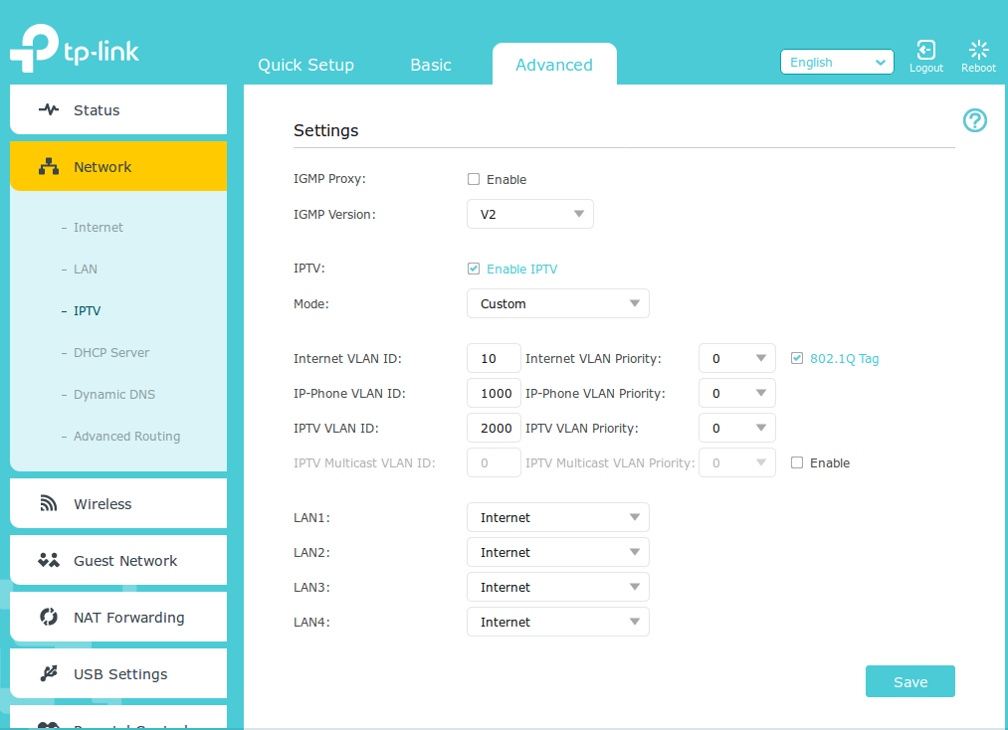Click the IP-Phone VLAN Priority label
Image resolution: width=1008 pixels, height=730 pixels.
tap(595, 393)
